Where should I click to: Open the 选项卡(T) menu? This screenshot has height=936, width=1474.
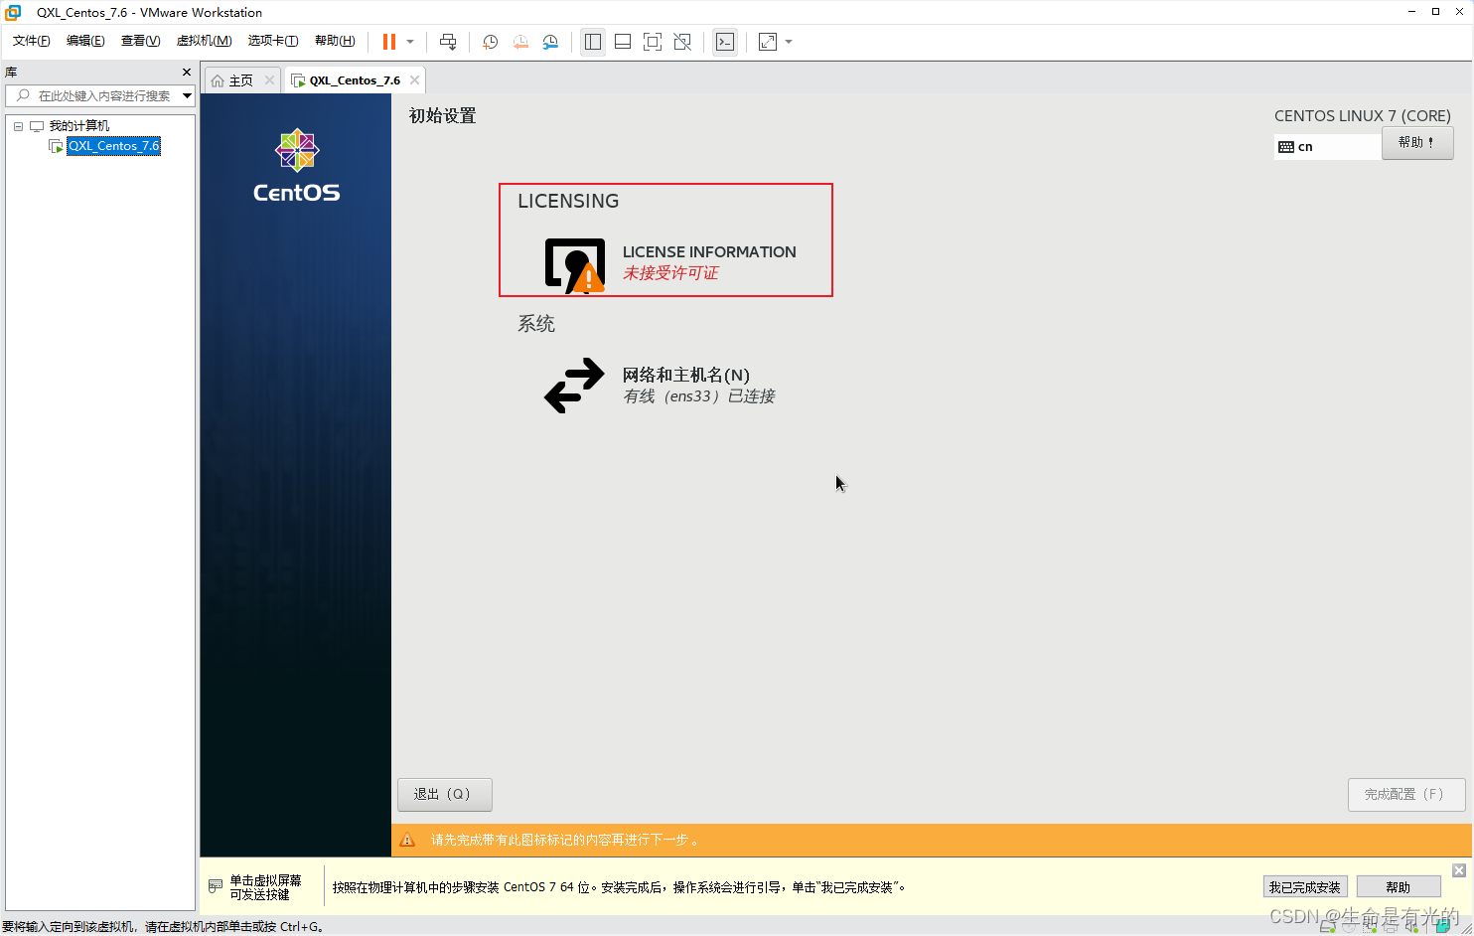point(273,41)
